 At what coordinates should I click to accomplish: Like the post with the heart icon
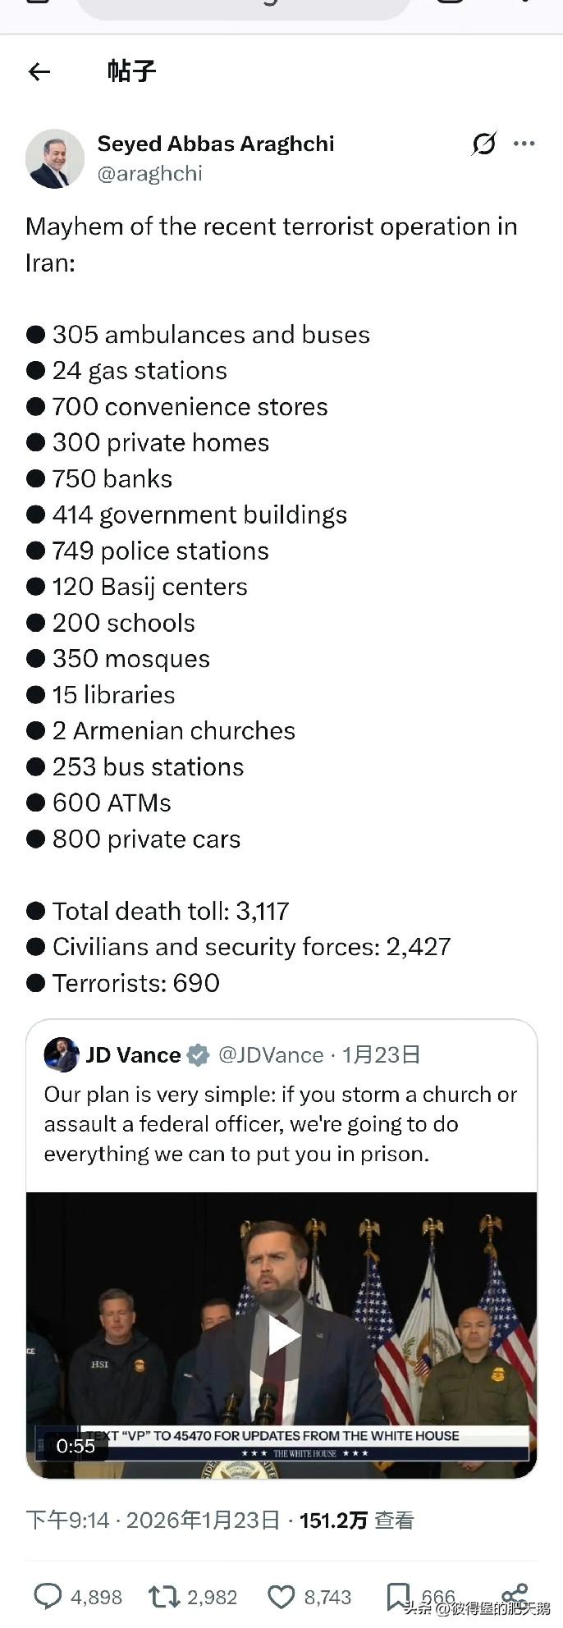(x=281, y=1596)
